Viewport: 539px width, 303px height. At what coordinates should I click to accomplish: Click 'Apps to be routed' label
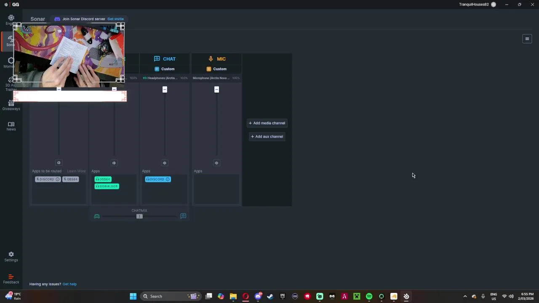click(47, 171)
